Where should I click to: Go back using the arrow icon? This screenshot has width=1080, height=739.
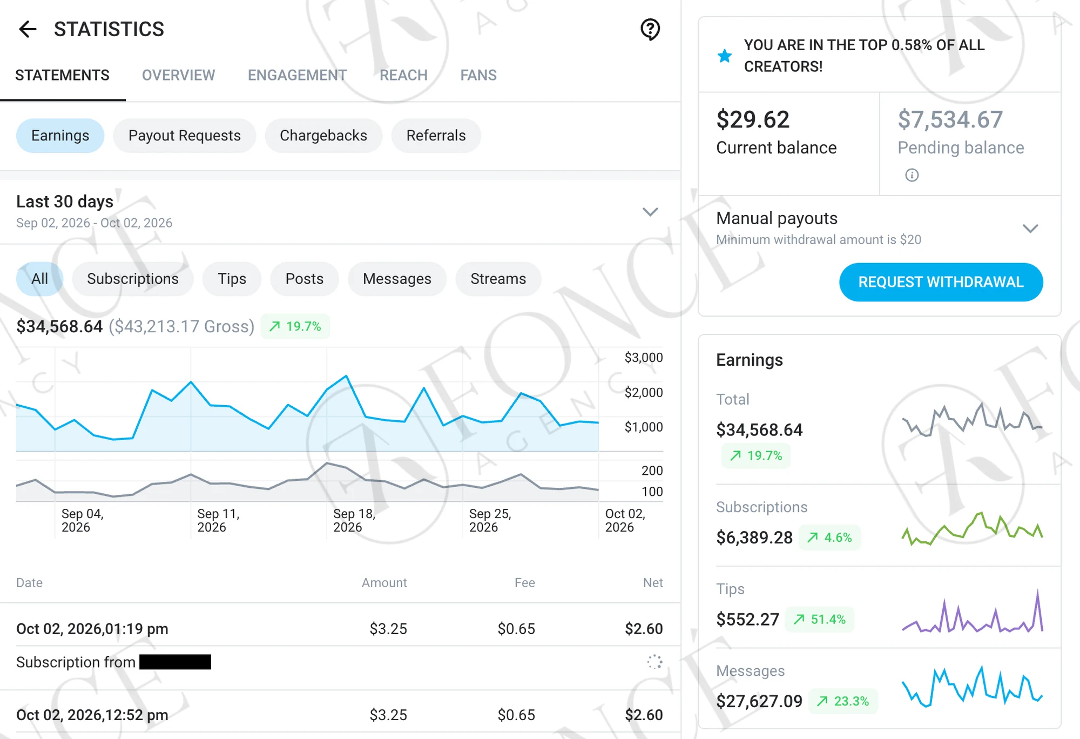(28, 29)
